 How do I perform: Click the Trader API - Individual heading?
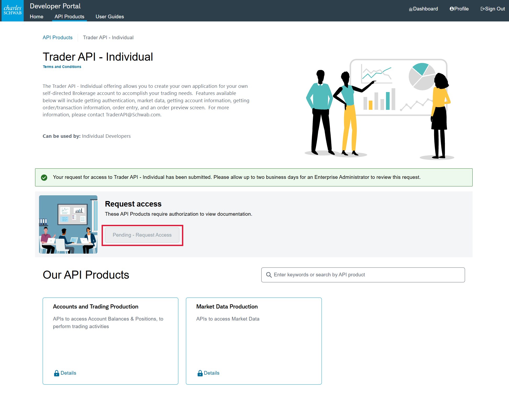[98, 57]
